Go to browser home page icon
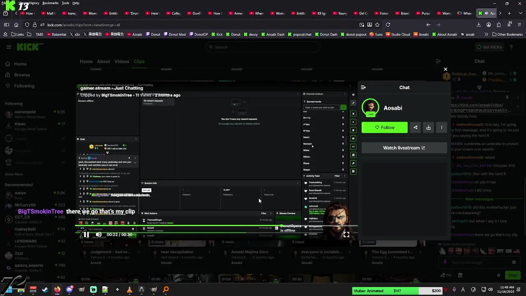526x296 pixels. coord(16,25)
